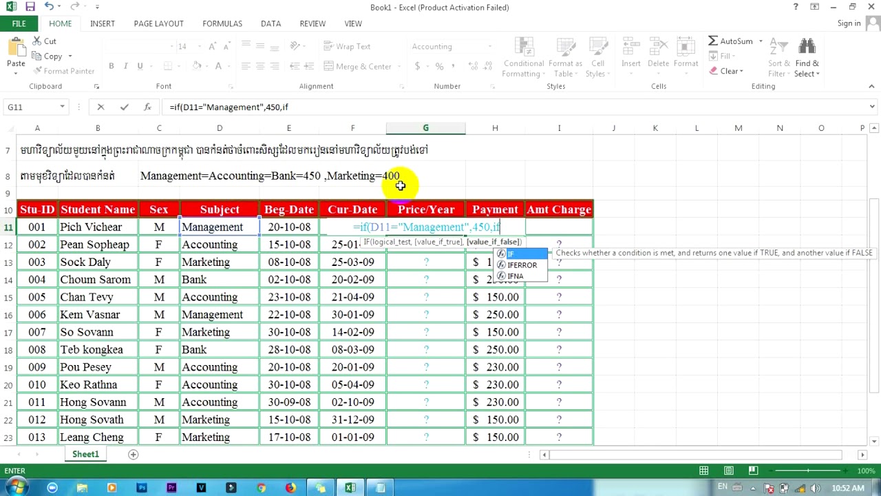Switch to the PAGE LAYOUT tab
The image size is (881, 496).
[158, 23]
